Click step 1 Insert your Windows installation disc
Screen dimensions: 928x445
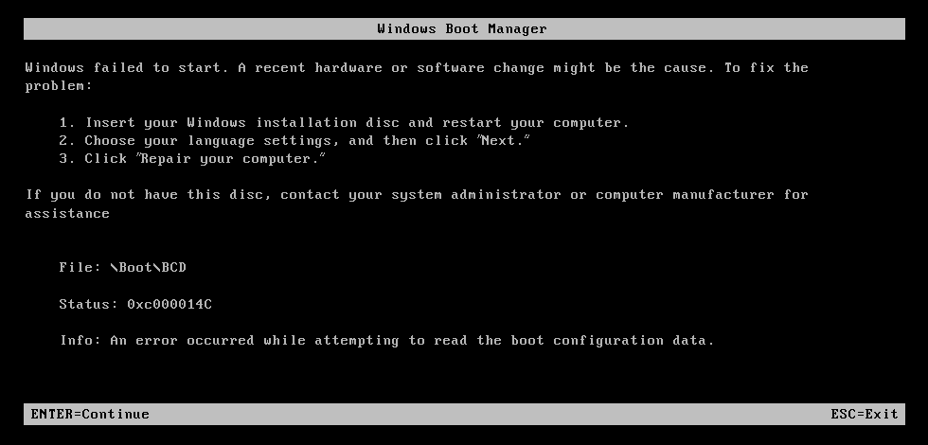pyautogui.click(x=344, y=123)
